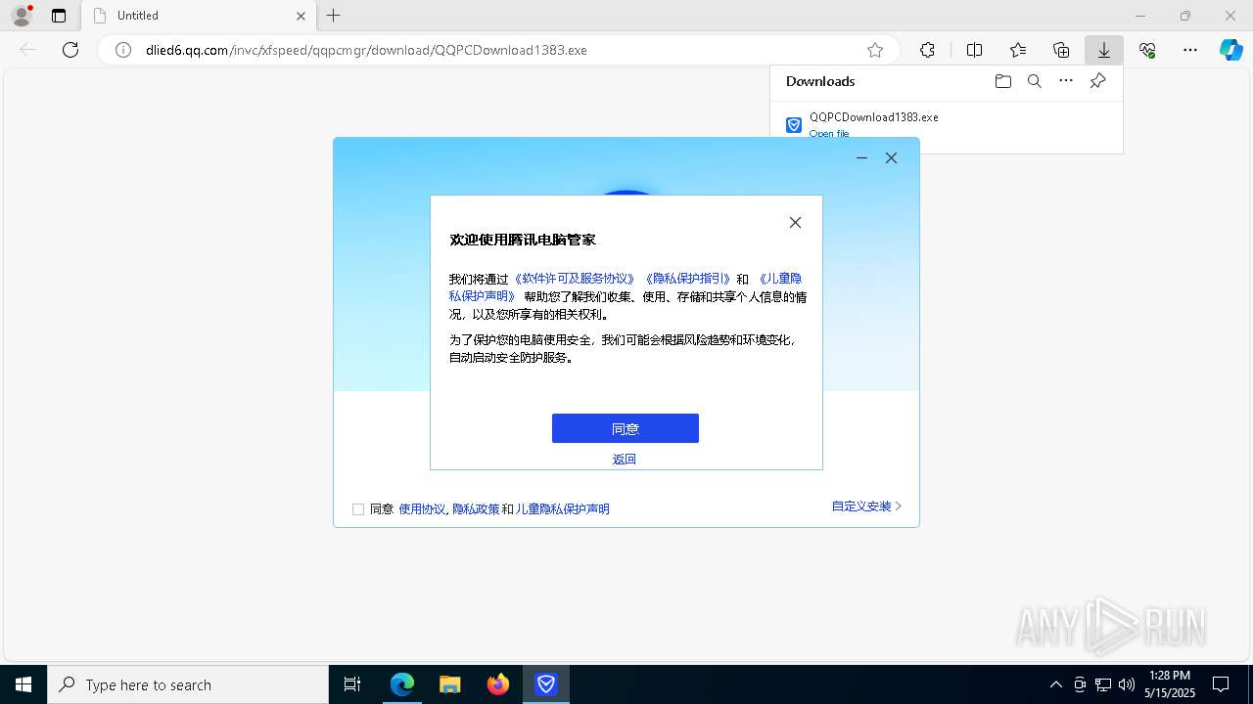Open the 软件许可及服务协议 link

point(574,279)
